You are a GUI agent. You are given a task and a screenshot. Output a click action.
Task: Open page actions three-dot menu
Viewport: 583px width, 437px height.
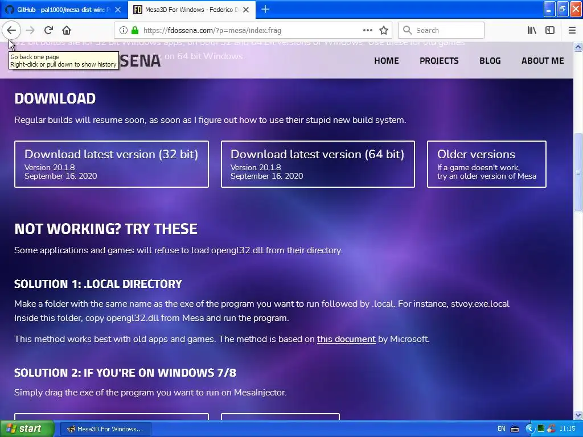[367, 30]
